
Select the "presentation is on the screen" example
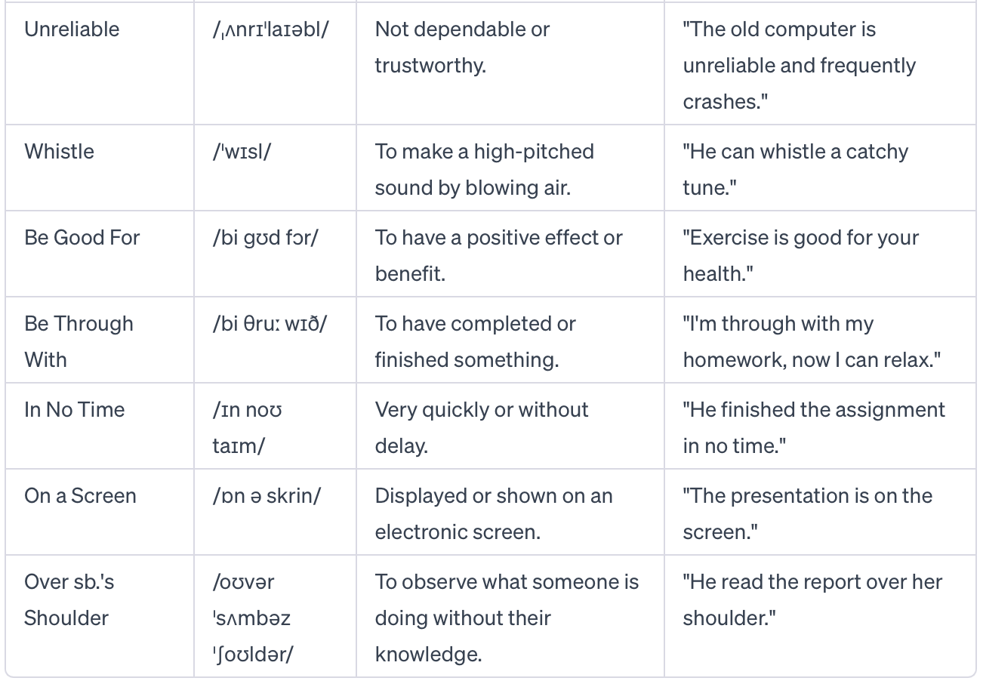(x=807, y=513)
